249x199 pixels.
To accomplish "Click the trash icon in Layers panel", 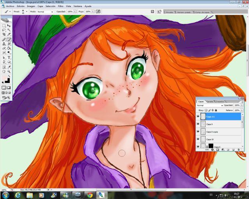I will (x=238, y=150).
